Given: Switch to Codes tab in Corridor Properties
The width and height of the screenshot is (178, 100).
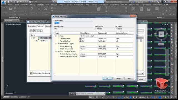Looking at the screenshot, I should [x=48, y=26].
